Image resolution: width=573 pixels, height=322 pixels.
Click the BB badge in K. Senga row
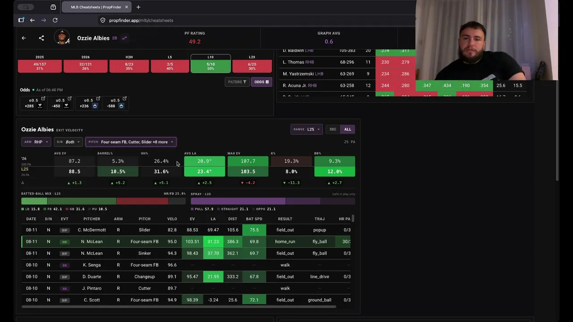click(64, 265)
